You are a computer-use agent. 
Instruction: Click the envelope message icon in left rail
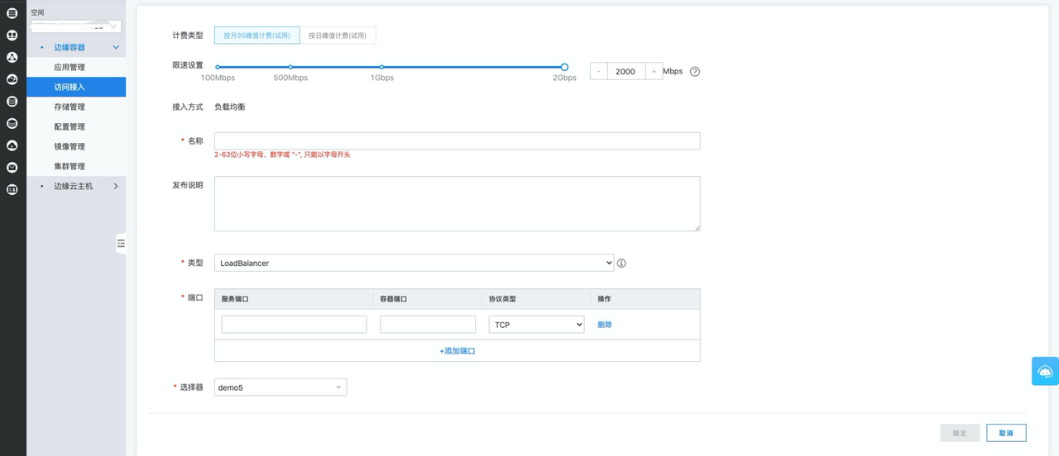pyautogui.click(x=12, y=167)
